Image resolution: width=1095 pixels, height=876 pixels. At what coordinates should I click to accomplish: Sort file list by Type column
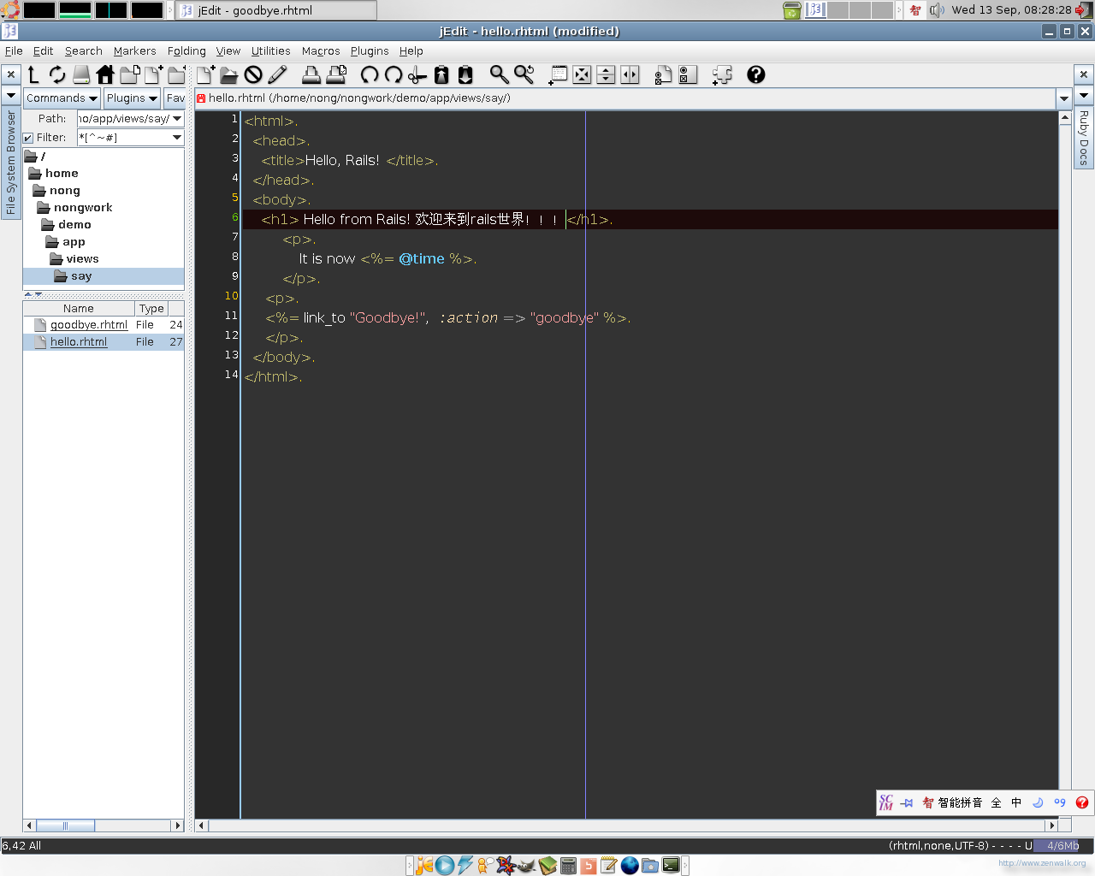tap(151, 309)
